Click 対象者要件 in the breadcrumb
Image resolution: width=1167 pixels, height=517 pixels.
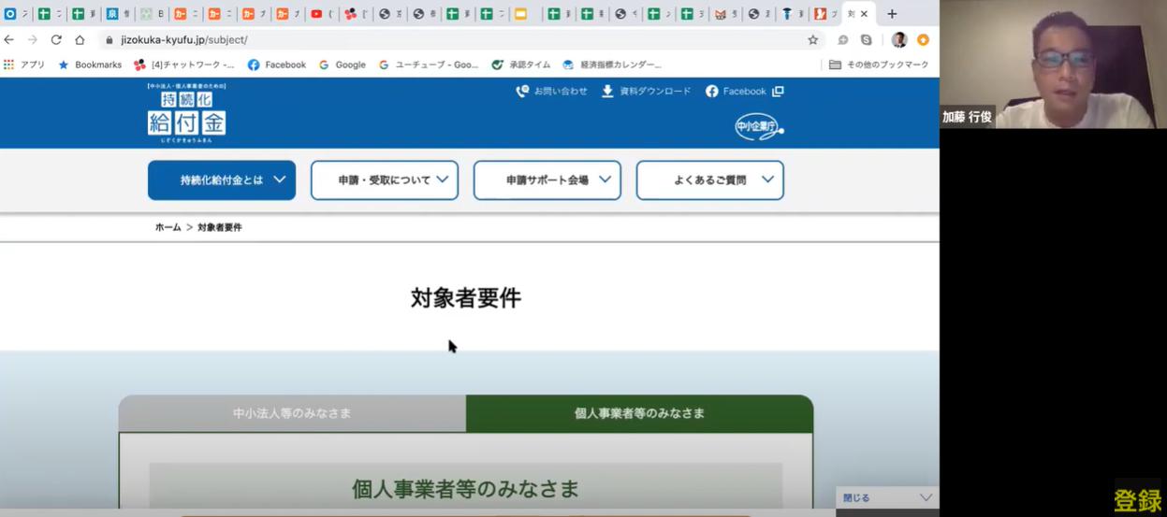click(220, 227)
